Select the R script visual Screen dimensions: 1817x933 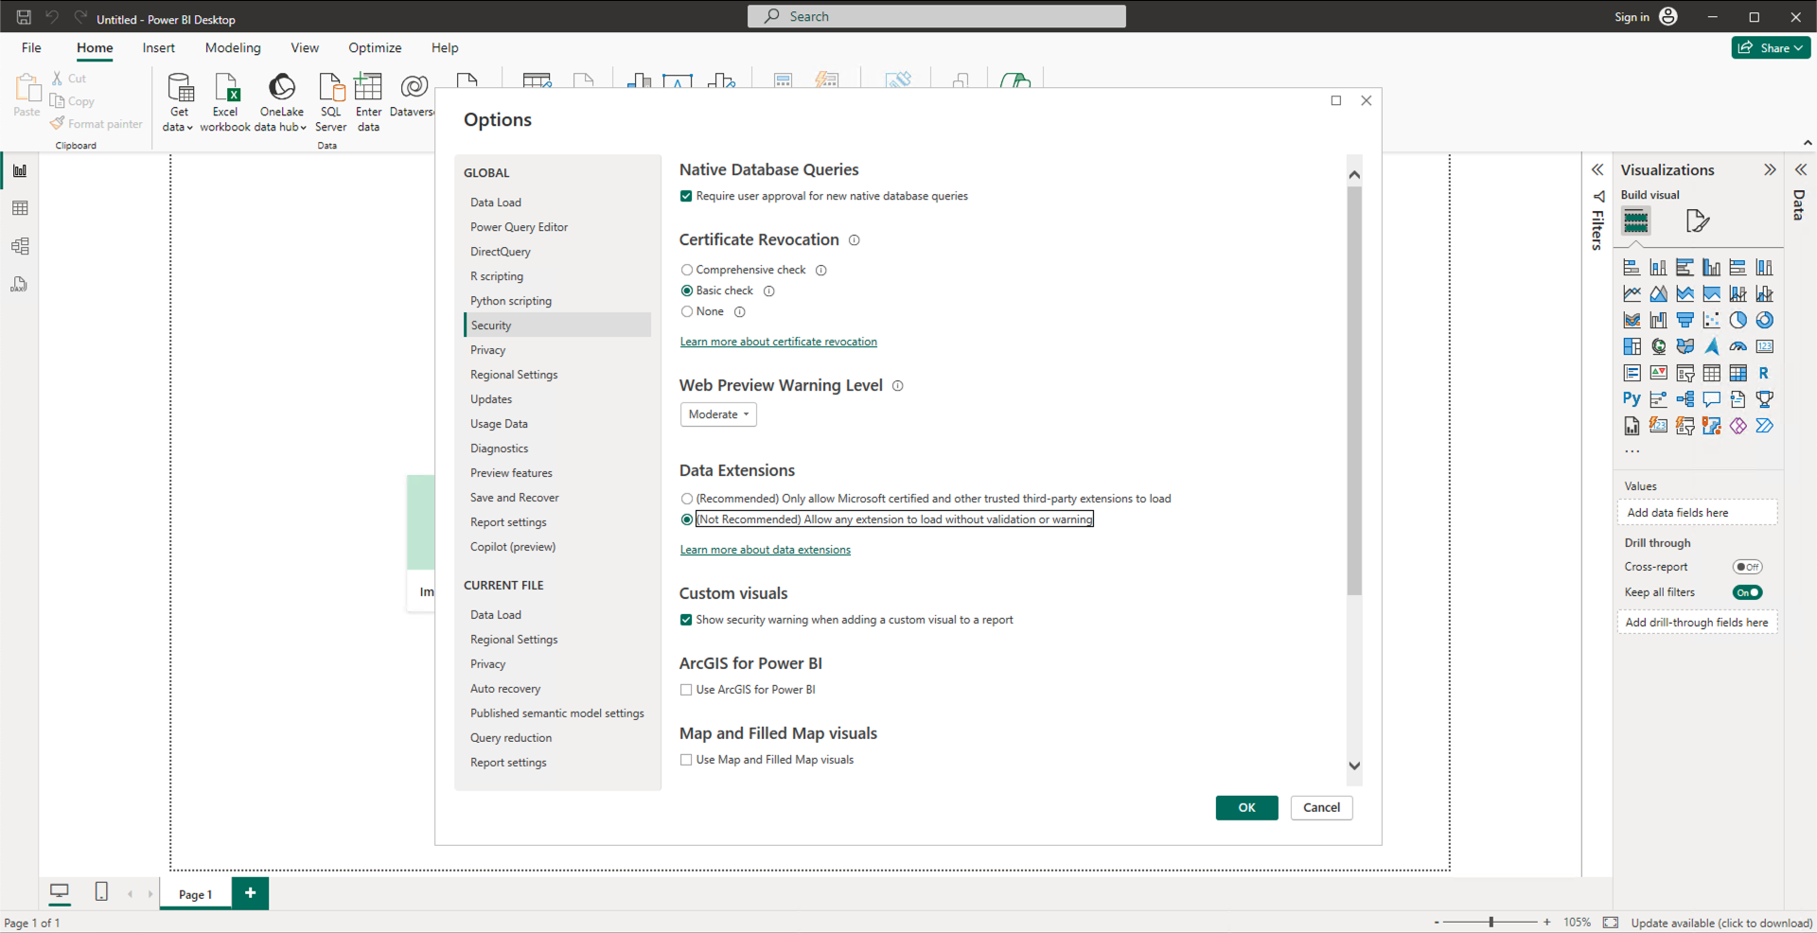click(x=1764, y=374)
